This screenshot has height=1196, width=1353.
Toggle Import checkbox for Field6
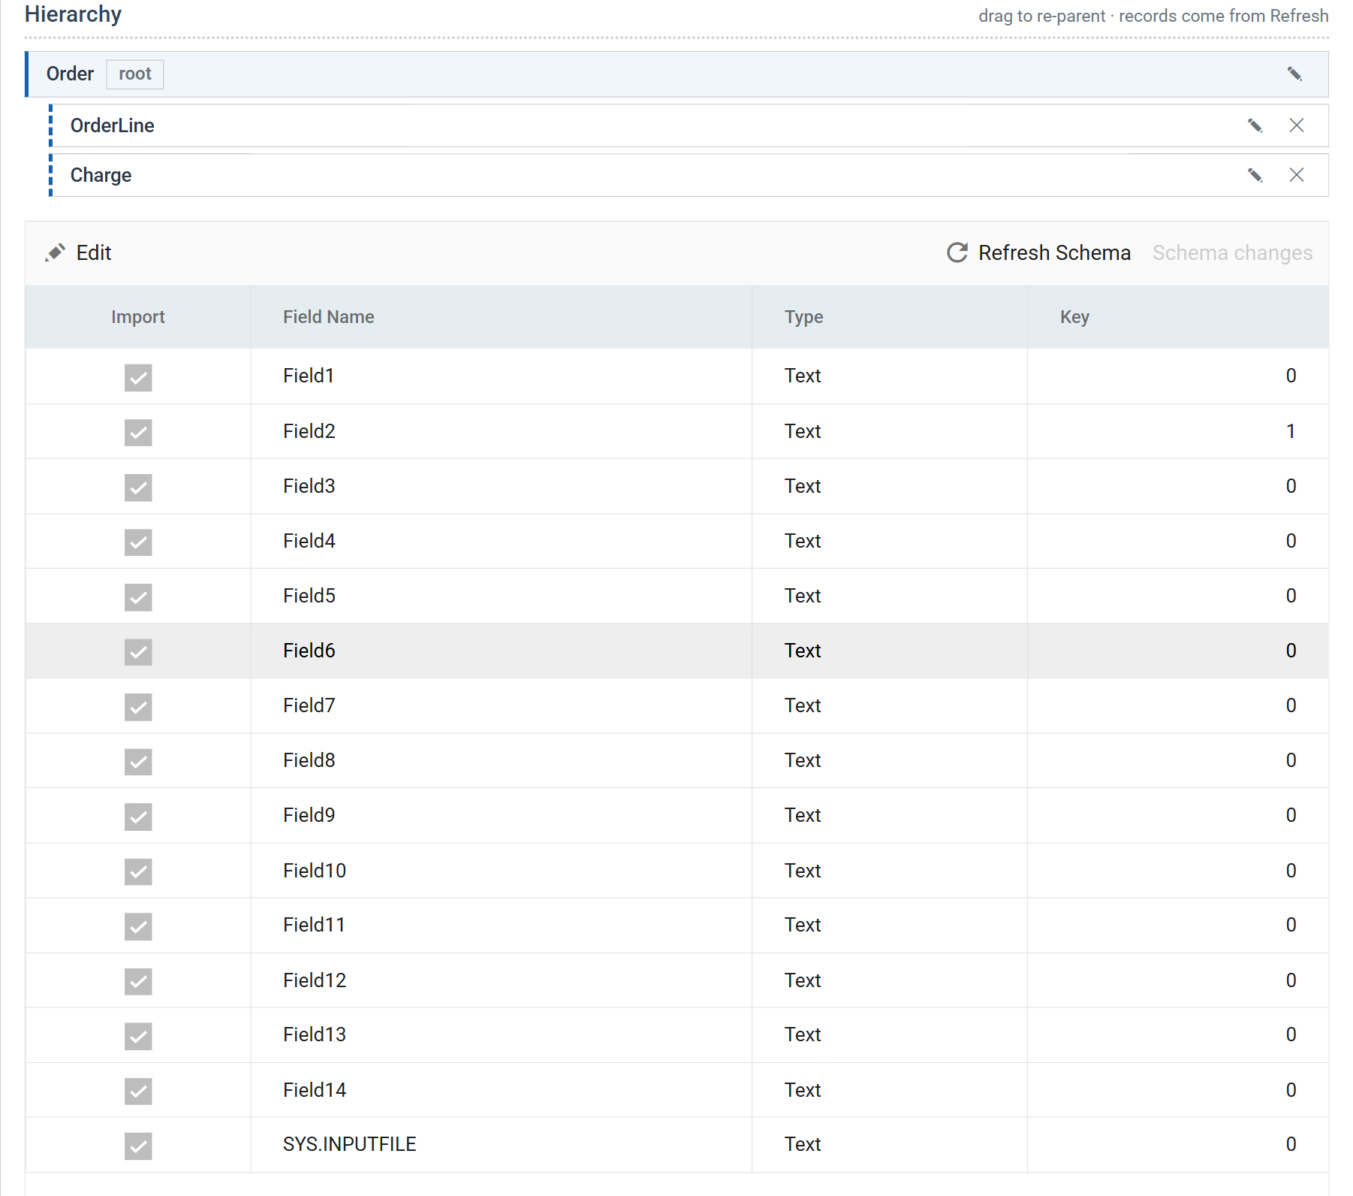point(138,651)
